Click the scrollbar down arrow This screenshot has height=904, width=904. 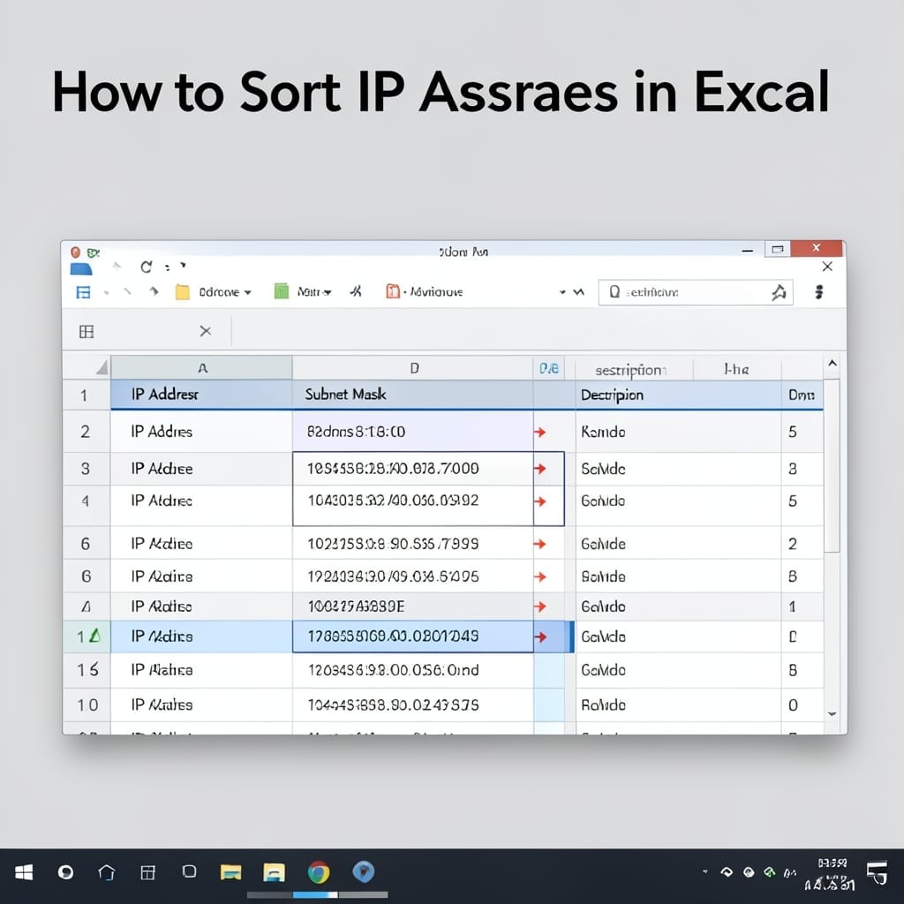coord(832,713)
